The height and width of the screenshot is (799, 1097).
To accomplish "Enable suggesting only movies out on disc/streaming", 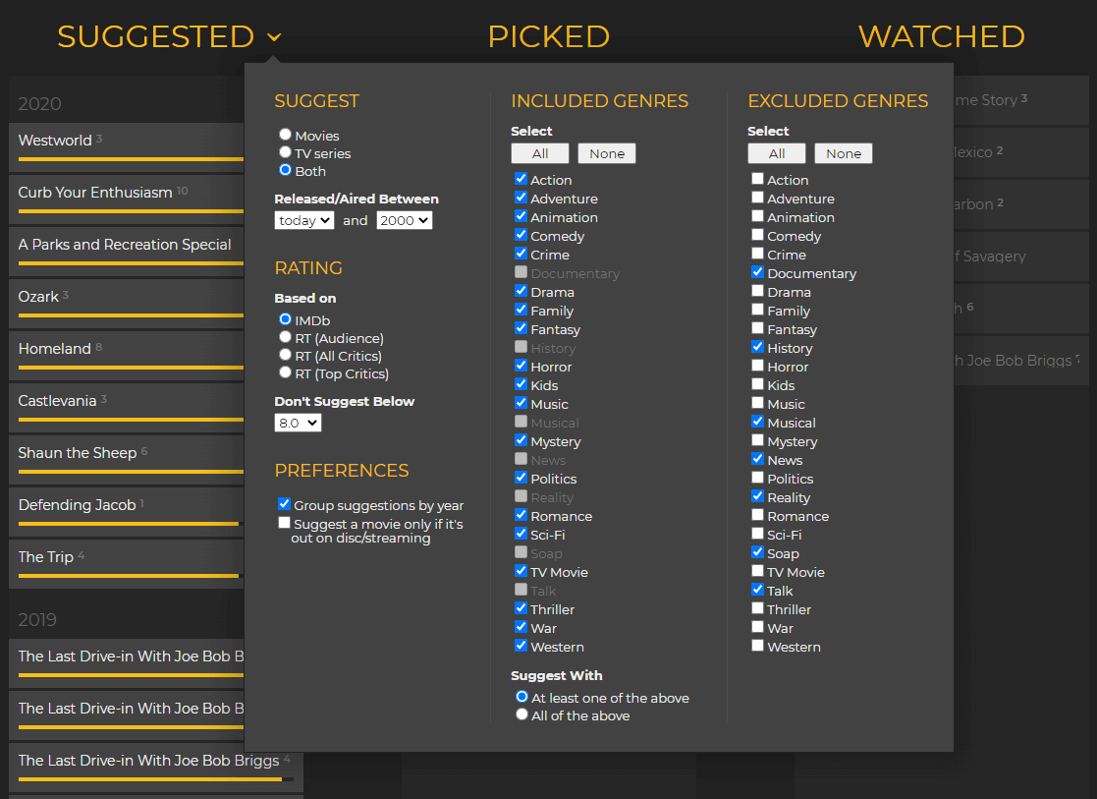I will (285, 523).
